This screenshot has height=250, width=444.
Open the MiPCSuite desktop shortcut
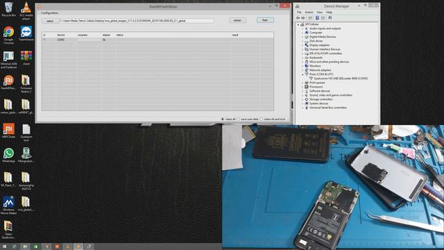pos(8,131)
